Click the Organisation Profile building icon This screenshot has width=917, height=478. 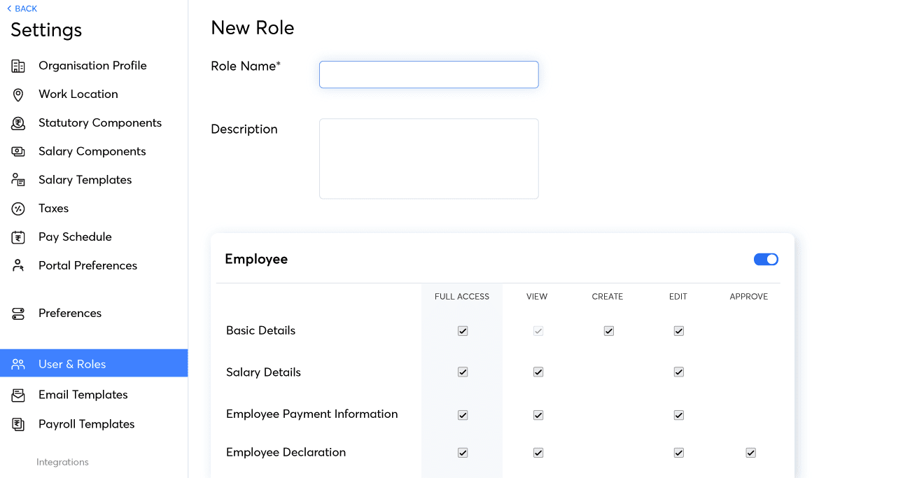coord(18,66)
